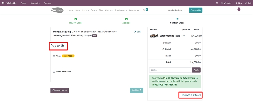Viewport: 253px width, 109px height.
Task: Click the quantity 1.0 value
Action: 183,36
